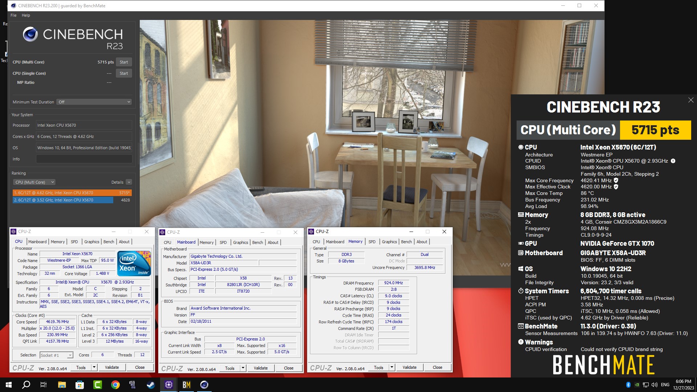697x392 pixels.
Task: Switch to SPD tab in CPU-Z Mainboard window
Action: (223, 242)
